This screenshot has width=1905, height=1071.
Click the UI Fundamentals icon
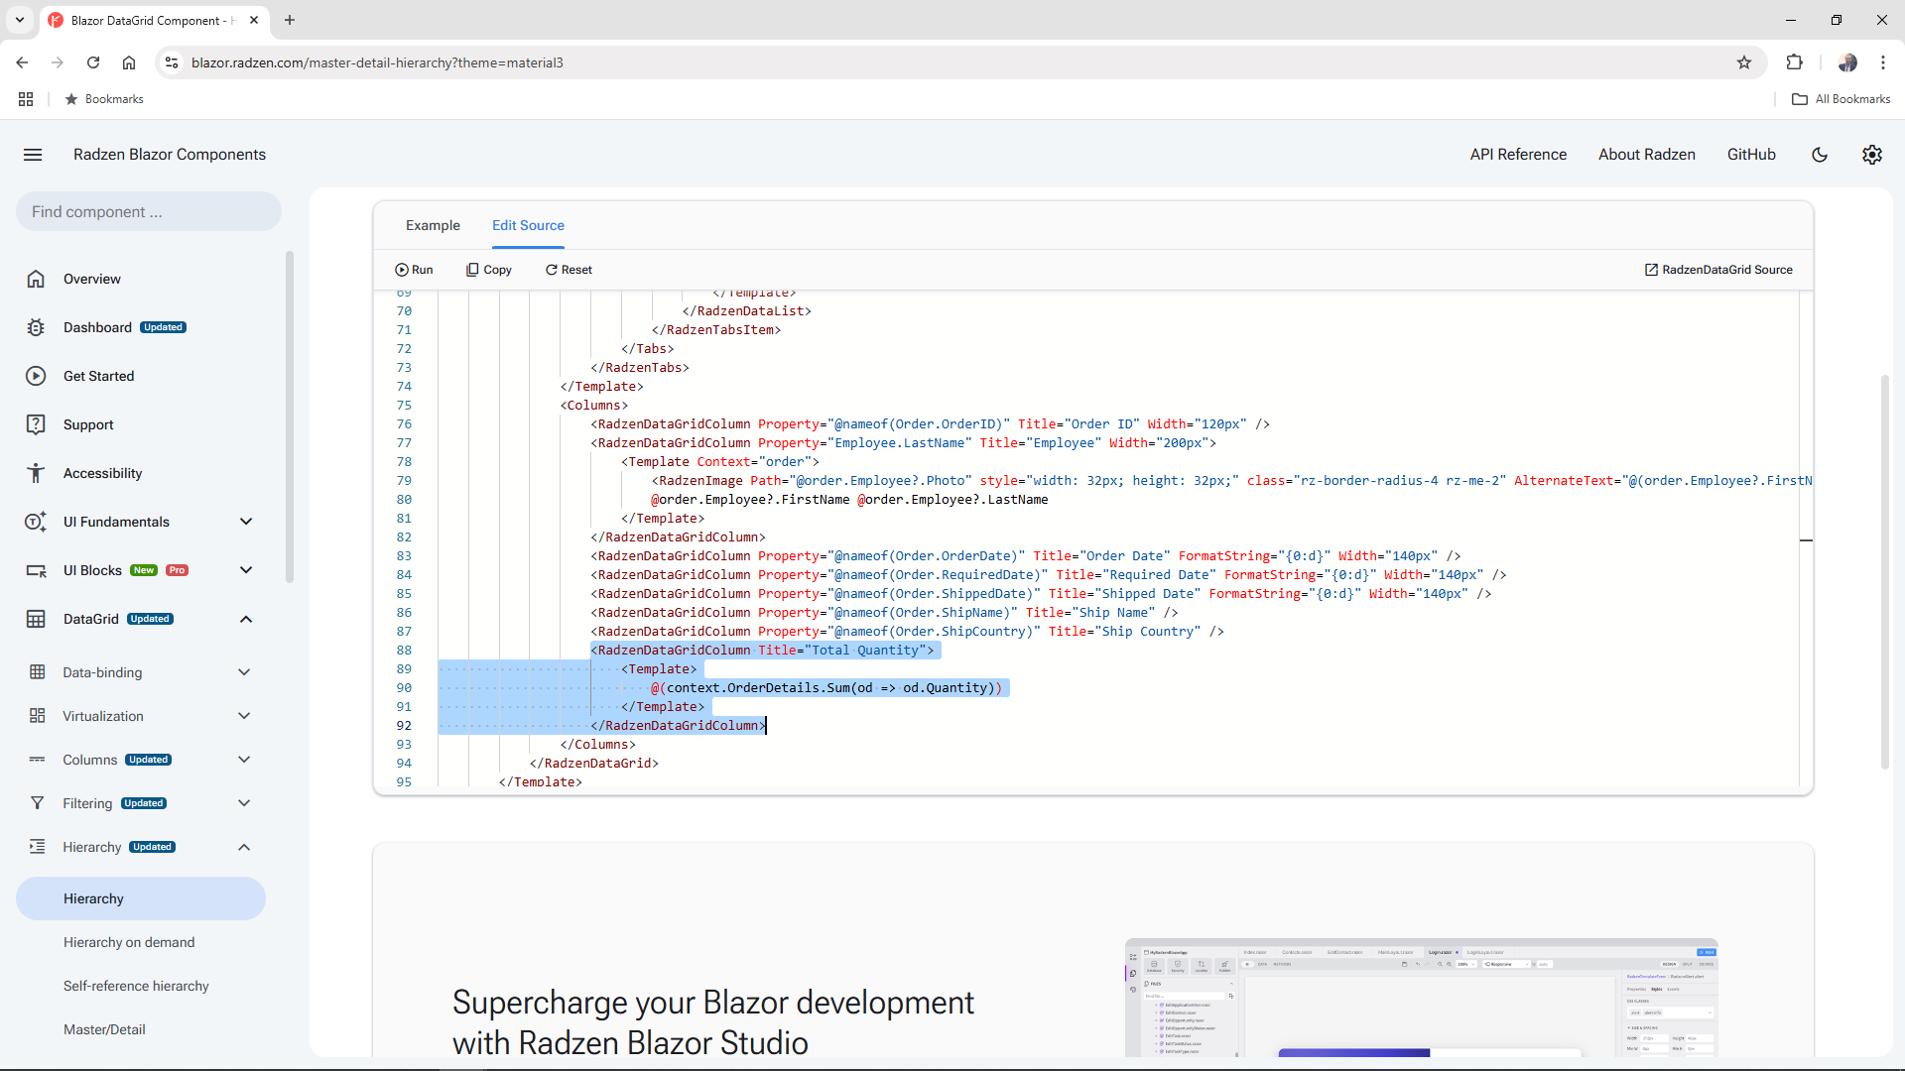36,522
